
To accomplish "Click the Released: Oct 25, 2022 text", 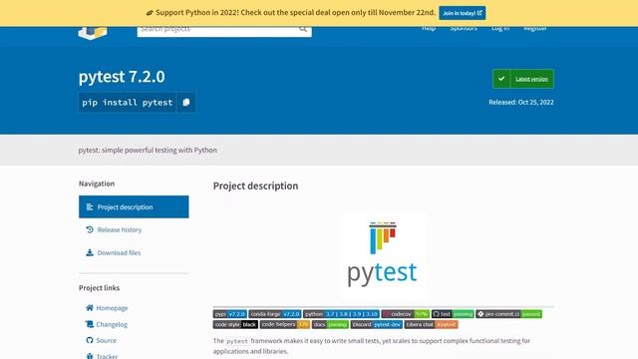I will point(521,102).
